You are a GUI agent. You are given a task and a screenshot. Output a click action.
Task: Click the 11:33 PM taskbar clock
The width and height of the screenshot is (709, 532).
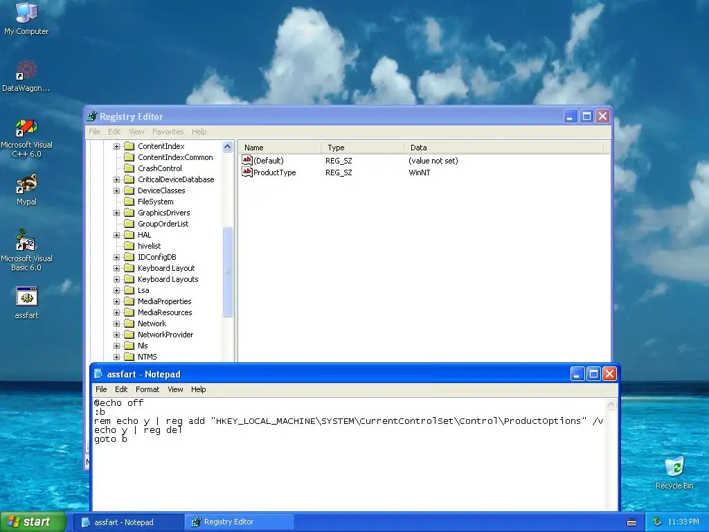683,522
